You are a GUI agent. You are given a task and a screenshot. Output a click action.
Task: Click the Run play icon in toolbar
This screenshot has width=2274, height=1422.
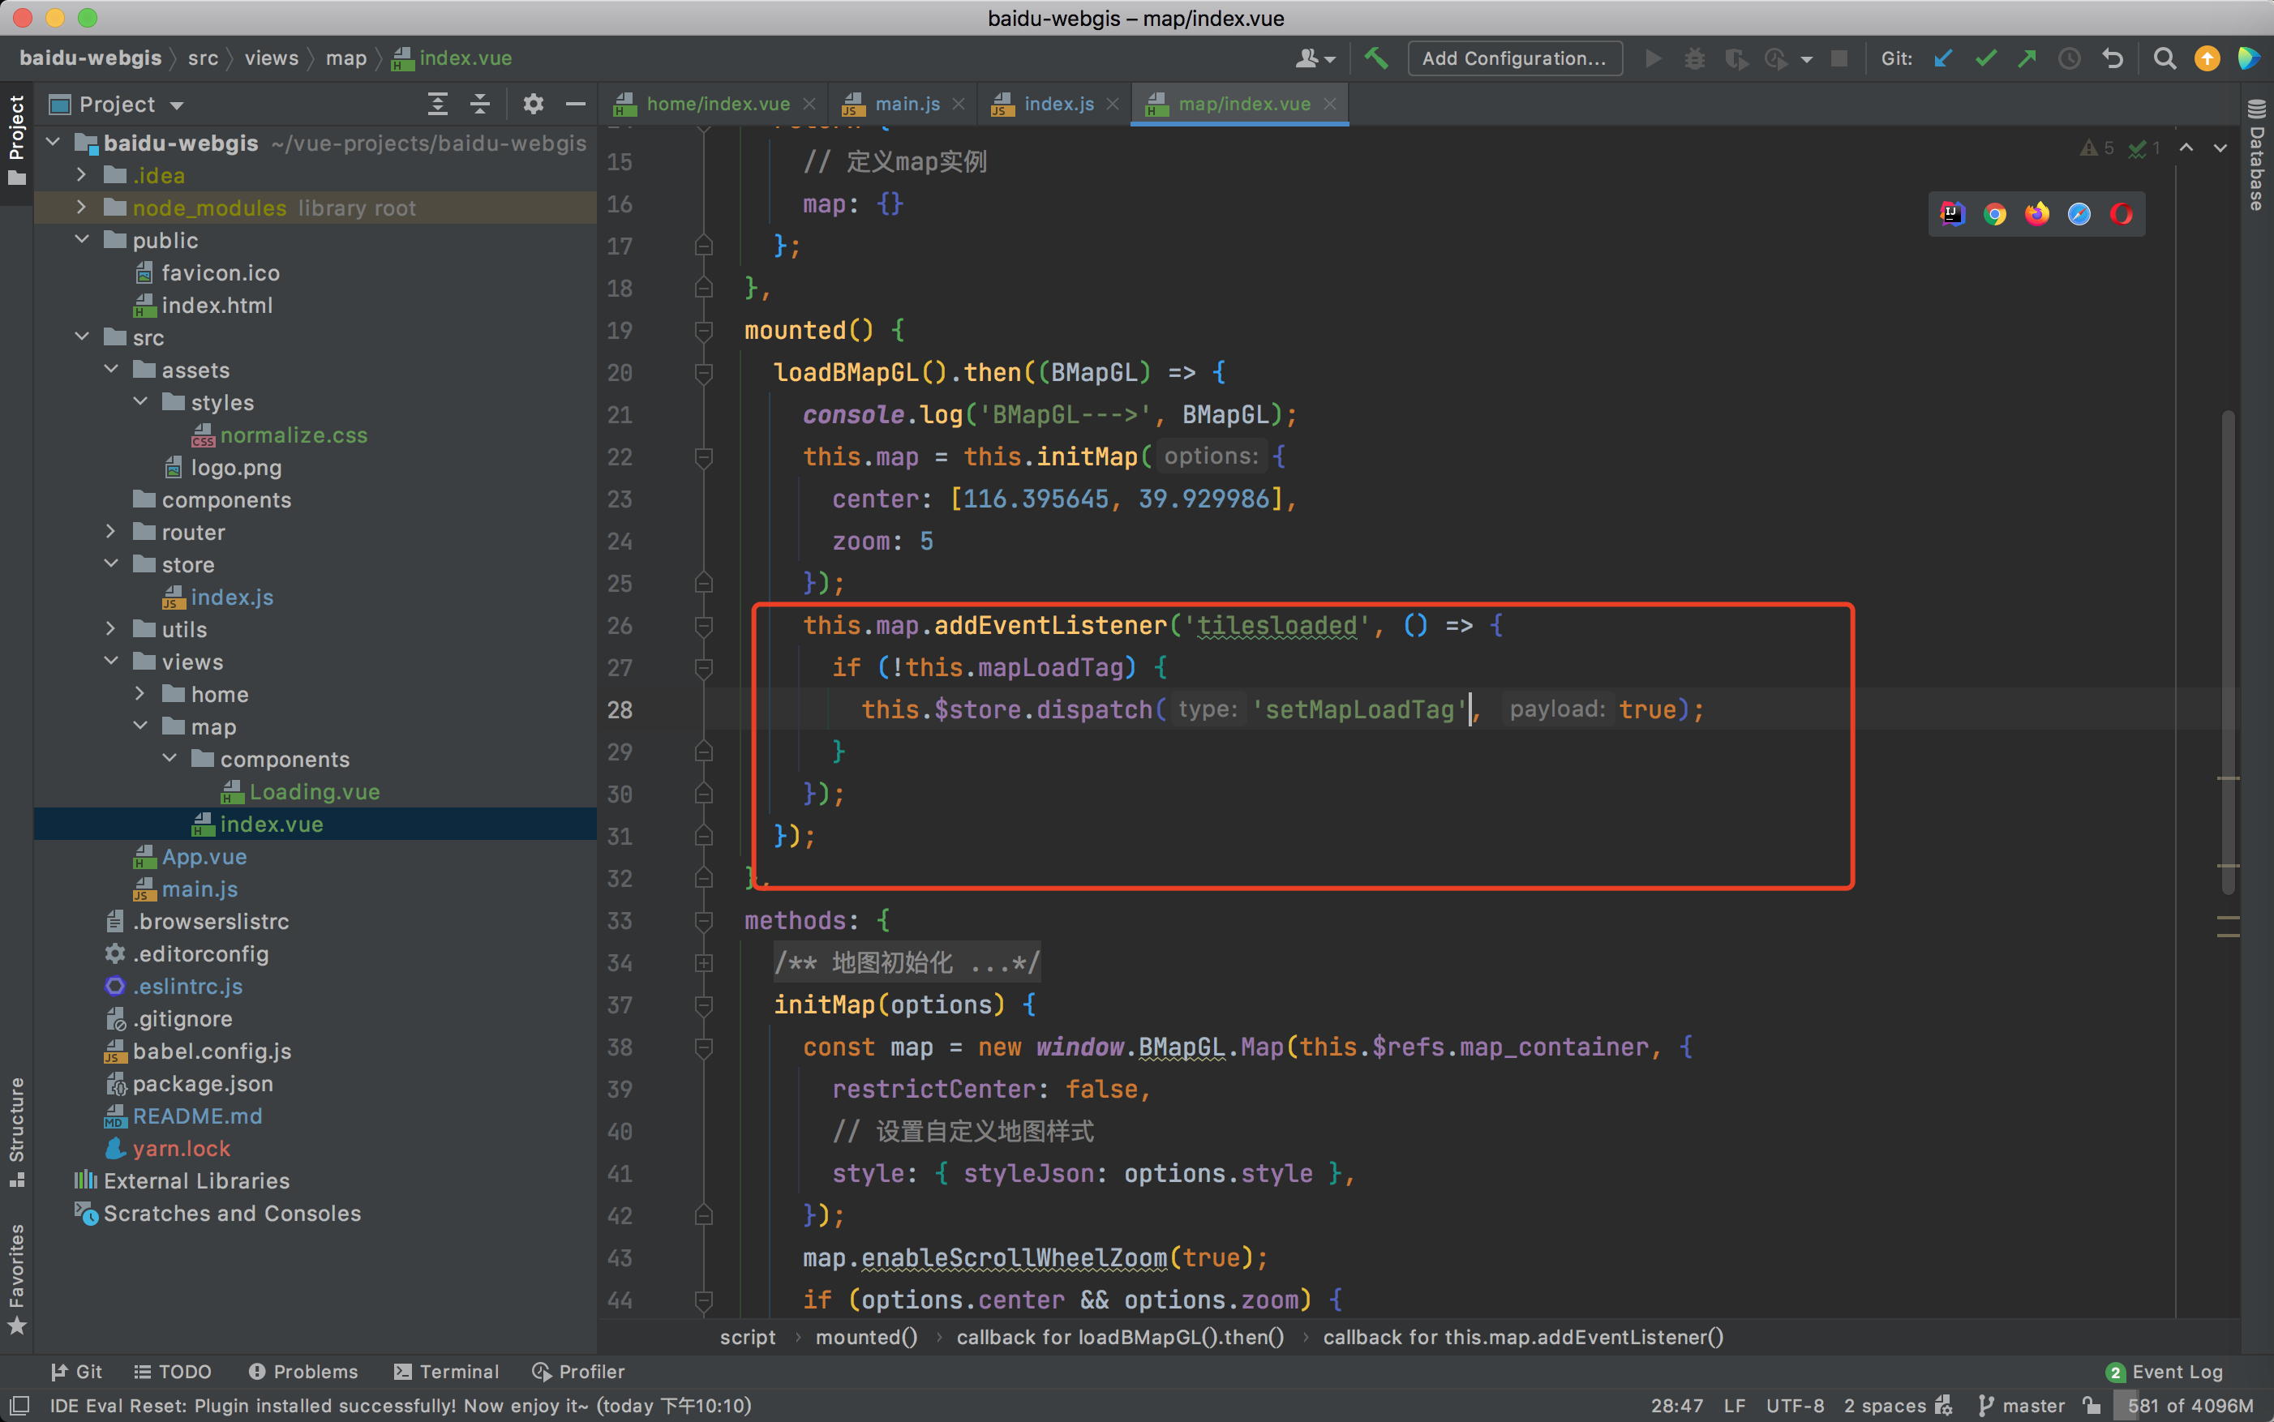coord(1652,58)
